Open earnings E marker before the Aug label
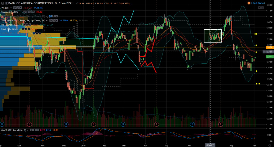 220,124
